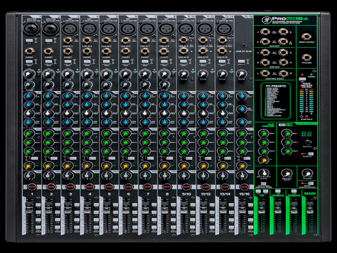Viewport: 337px width, 253px height.
Task: Click the yellow FX master knob
Action: (264, 160)
